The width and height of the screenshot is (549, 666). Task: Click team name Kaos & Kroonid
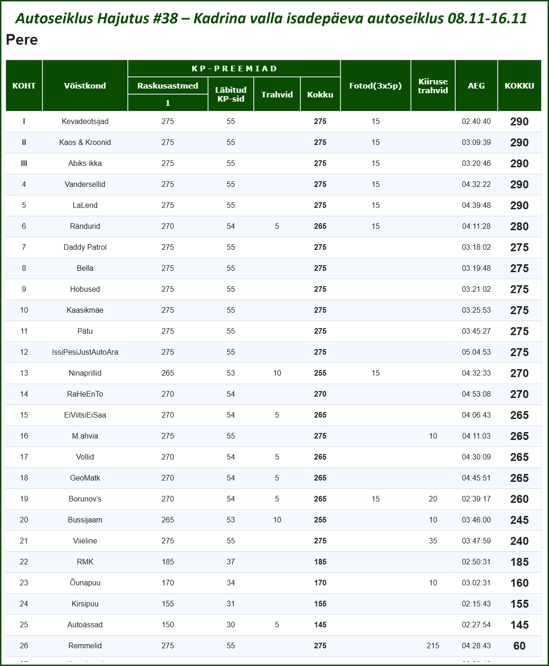pyautogui.click(x=85, y=143)
